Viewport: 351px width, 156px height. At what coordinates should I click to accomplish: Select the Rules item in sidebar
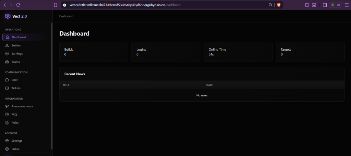click(15, 123)
